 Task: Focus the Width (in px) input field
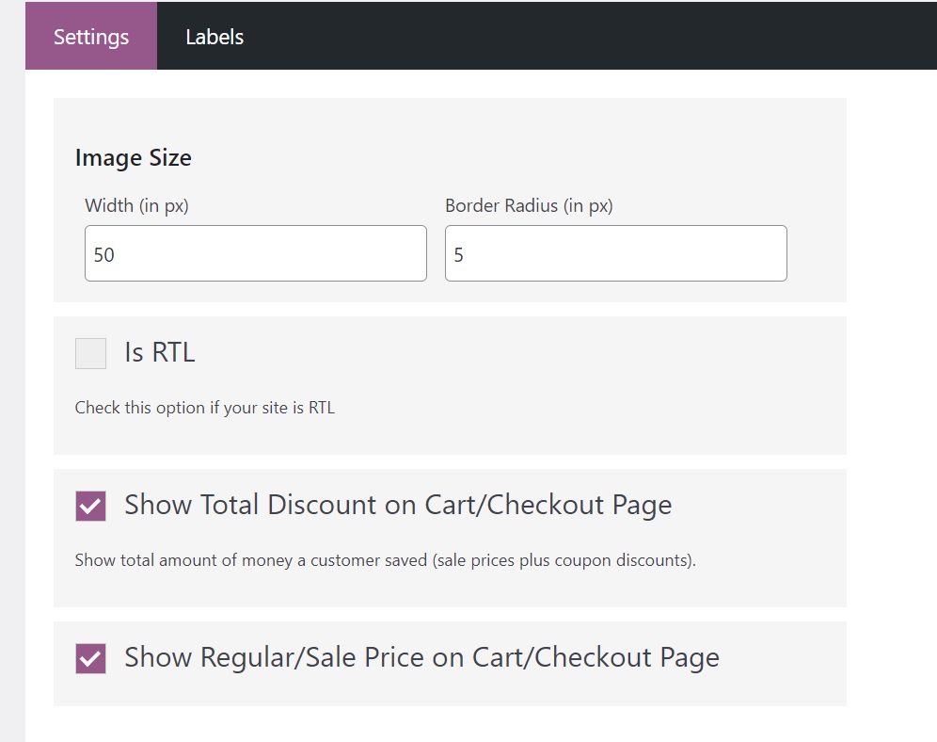click(255, 253)
